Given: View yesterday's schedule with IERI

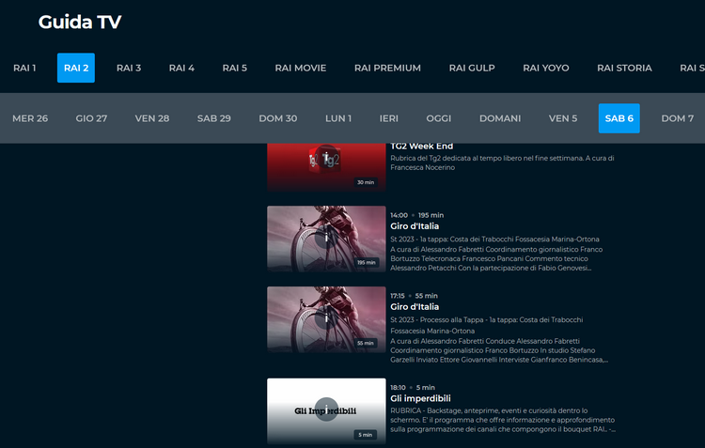Looking at the screenshot, I should [388, 118].
